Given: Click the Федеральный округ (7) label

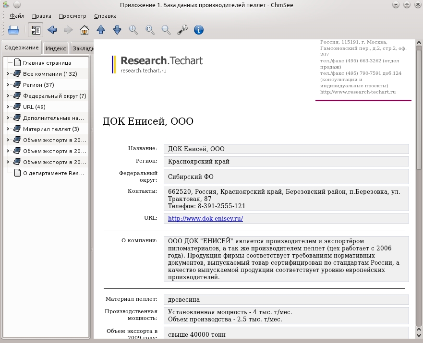Looking at the screenshot, I should (x=54, y=96).
